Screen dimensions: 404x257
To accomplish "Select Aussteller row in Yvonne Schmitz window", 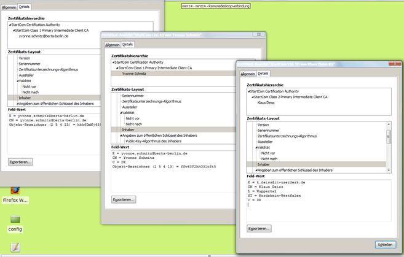I will pos(129,107).
